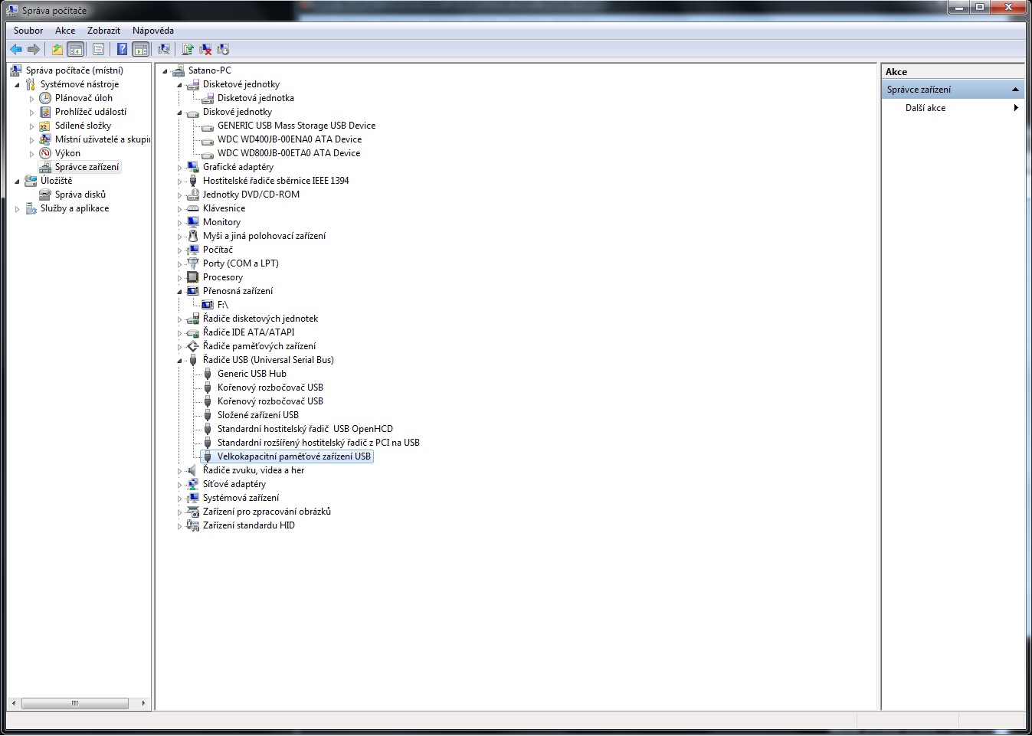Select the Satano-PC computer icon

179,70
